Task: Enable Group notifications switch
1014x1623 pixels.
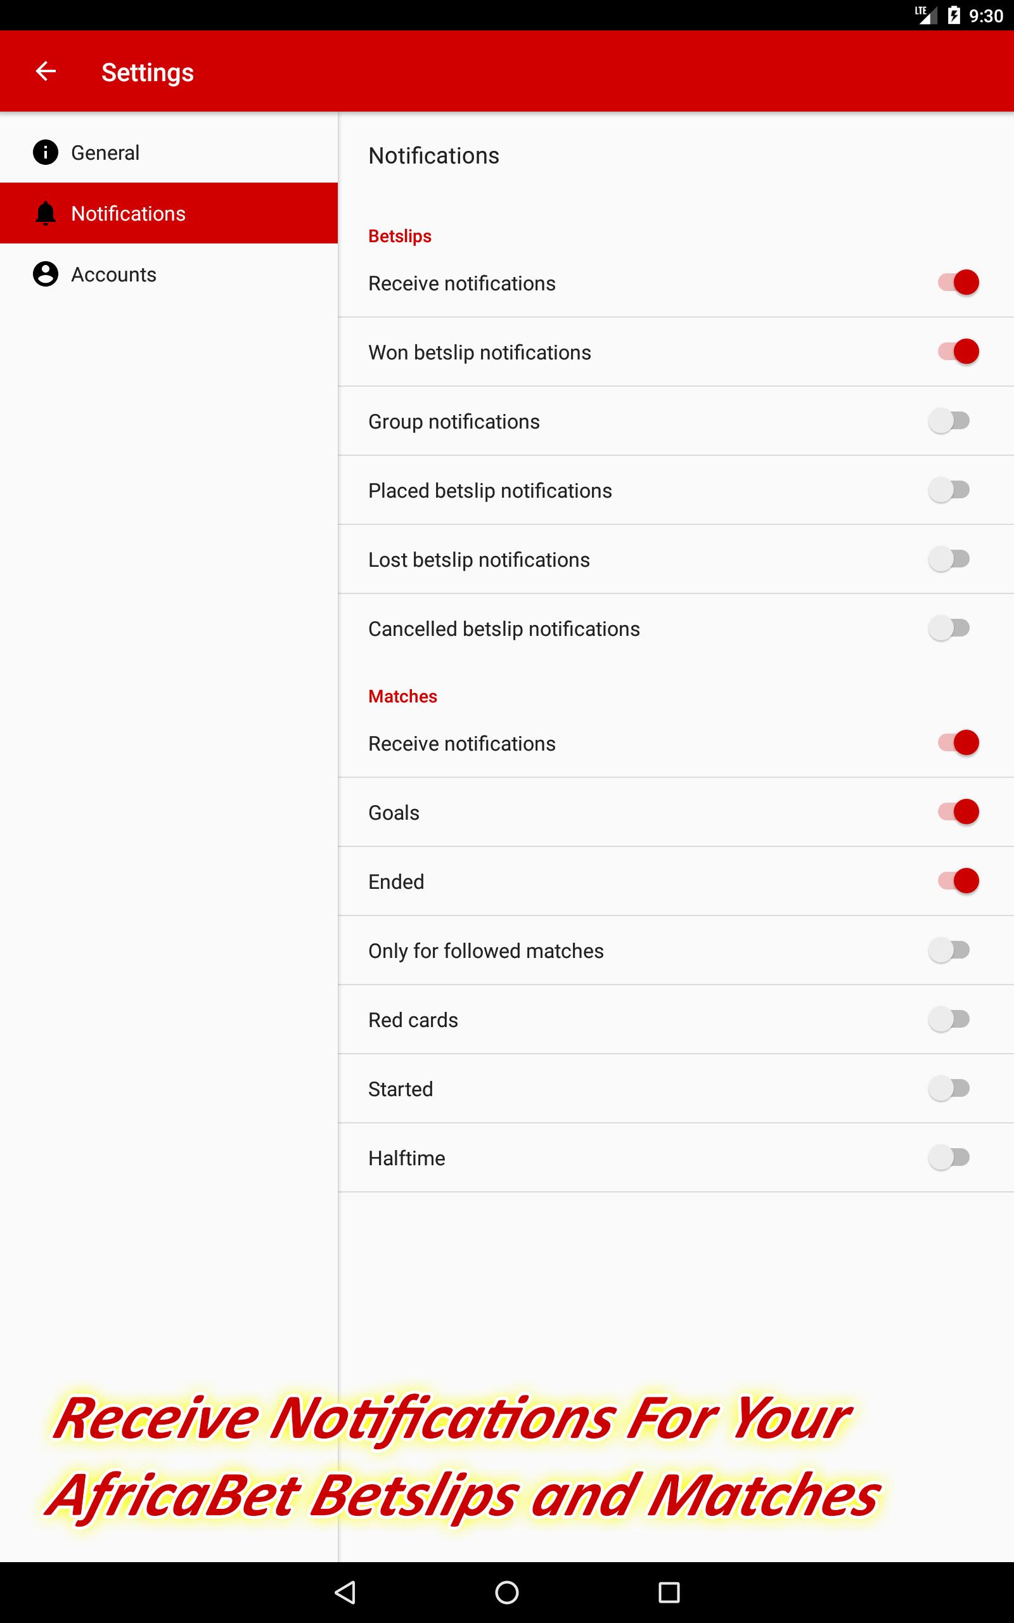Action: (x=949, y=421)
